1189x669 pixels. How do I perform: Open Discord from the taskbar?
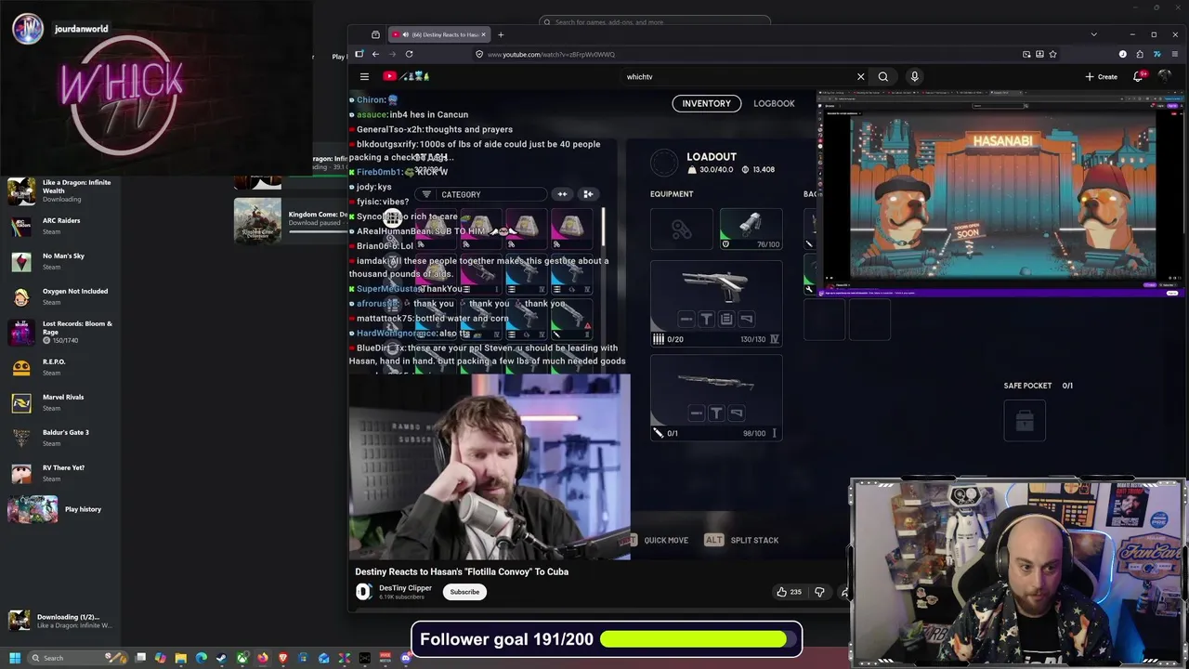click(406, 658)
